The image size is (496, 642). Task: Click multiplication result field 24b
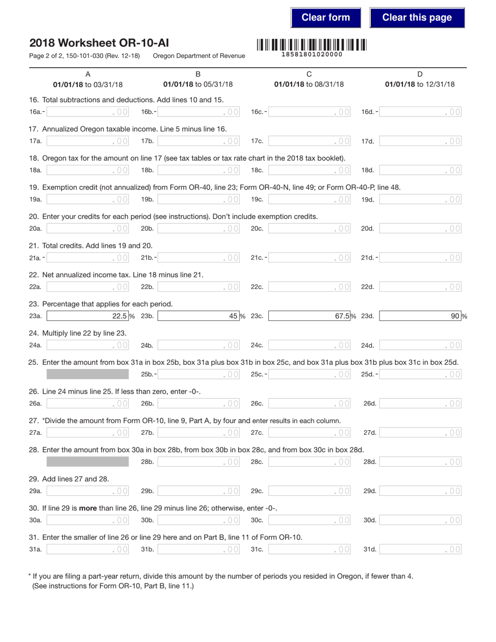(x=198, y=345)
